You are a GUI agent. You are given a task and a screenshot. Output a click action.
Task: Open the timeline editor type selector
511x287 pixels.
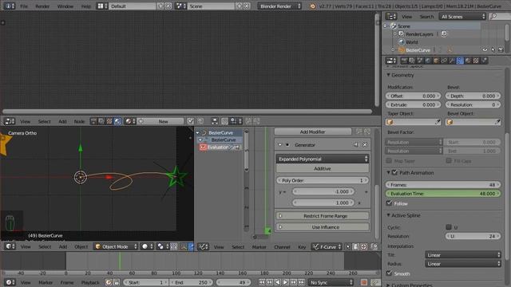[10, 282]
